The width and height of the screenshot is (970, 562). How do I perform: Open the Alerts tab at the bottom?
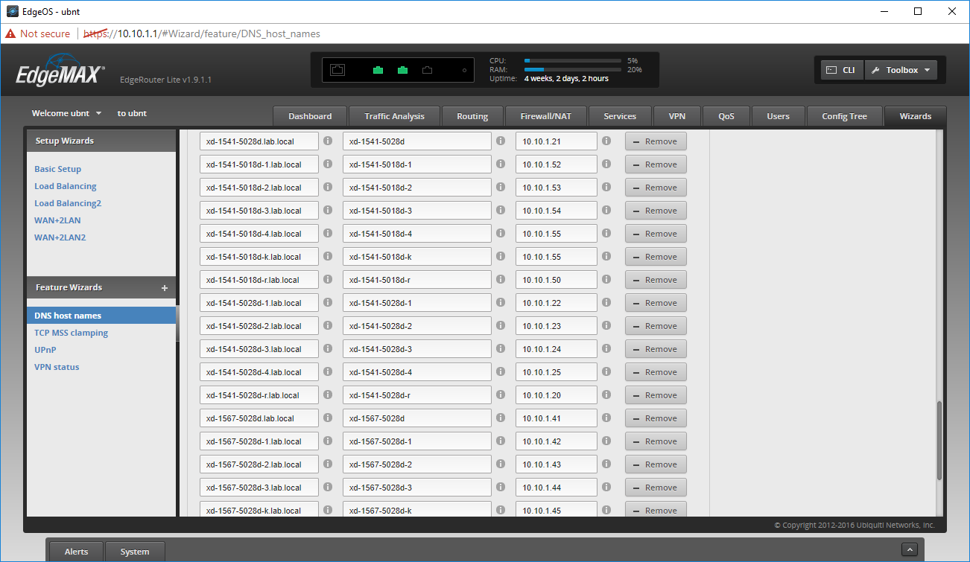(76, 552)
